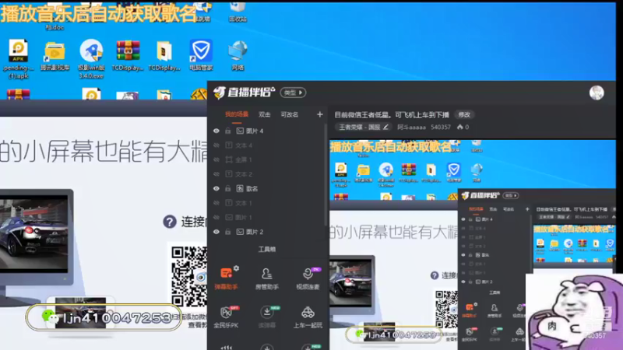
Task: Expand the 类型 dropdown button
Action: pyautogui.click(x=294, y=93)
